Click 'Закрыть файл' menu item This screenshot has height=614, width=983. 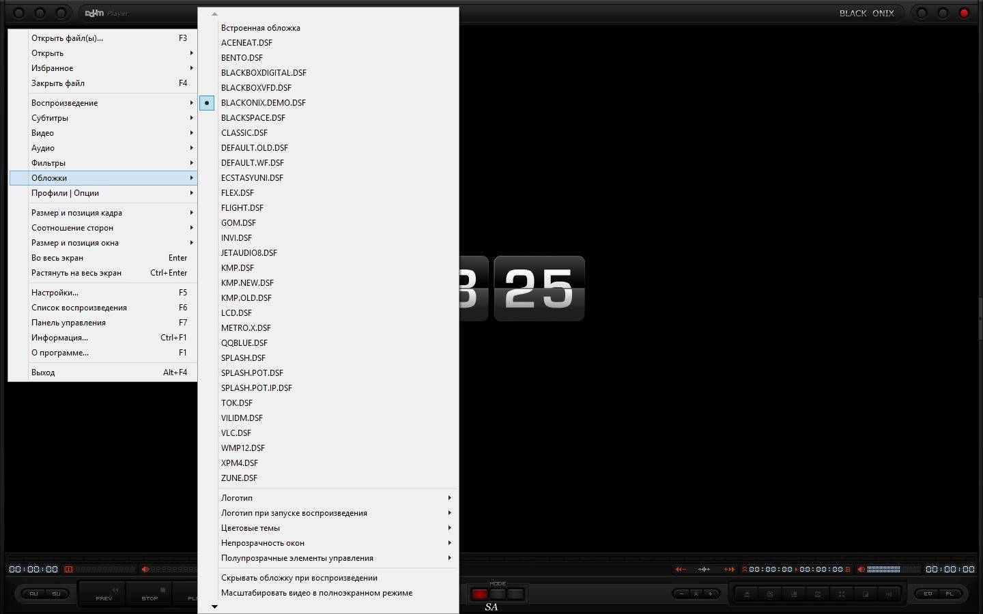[x=102, y=83]
